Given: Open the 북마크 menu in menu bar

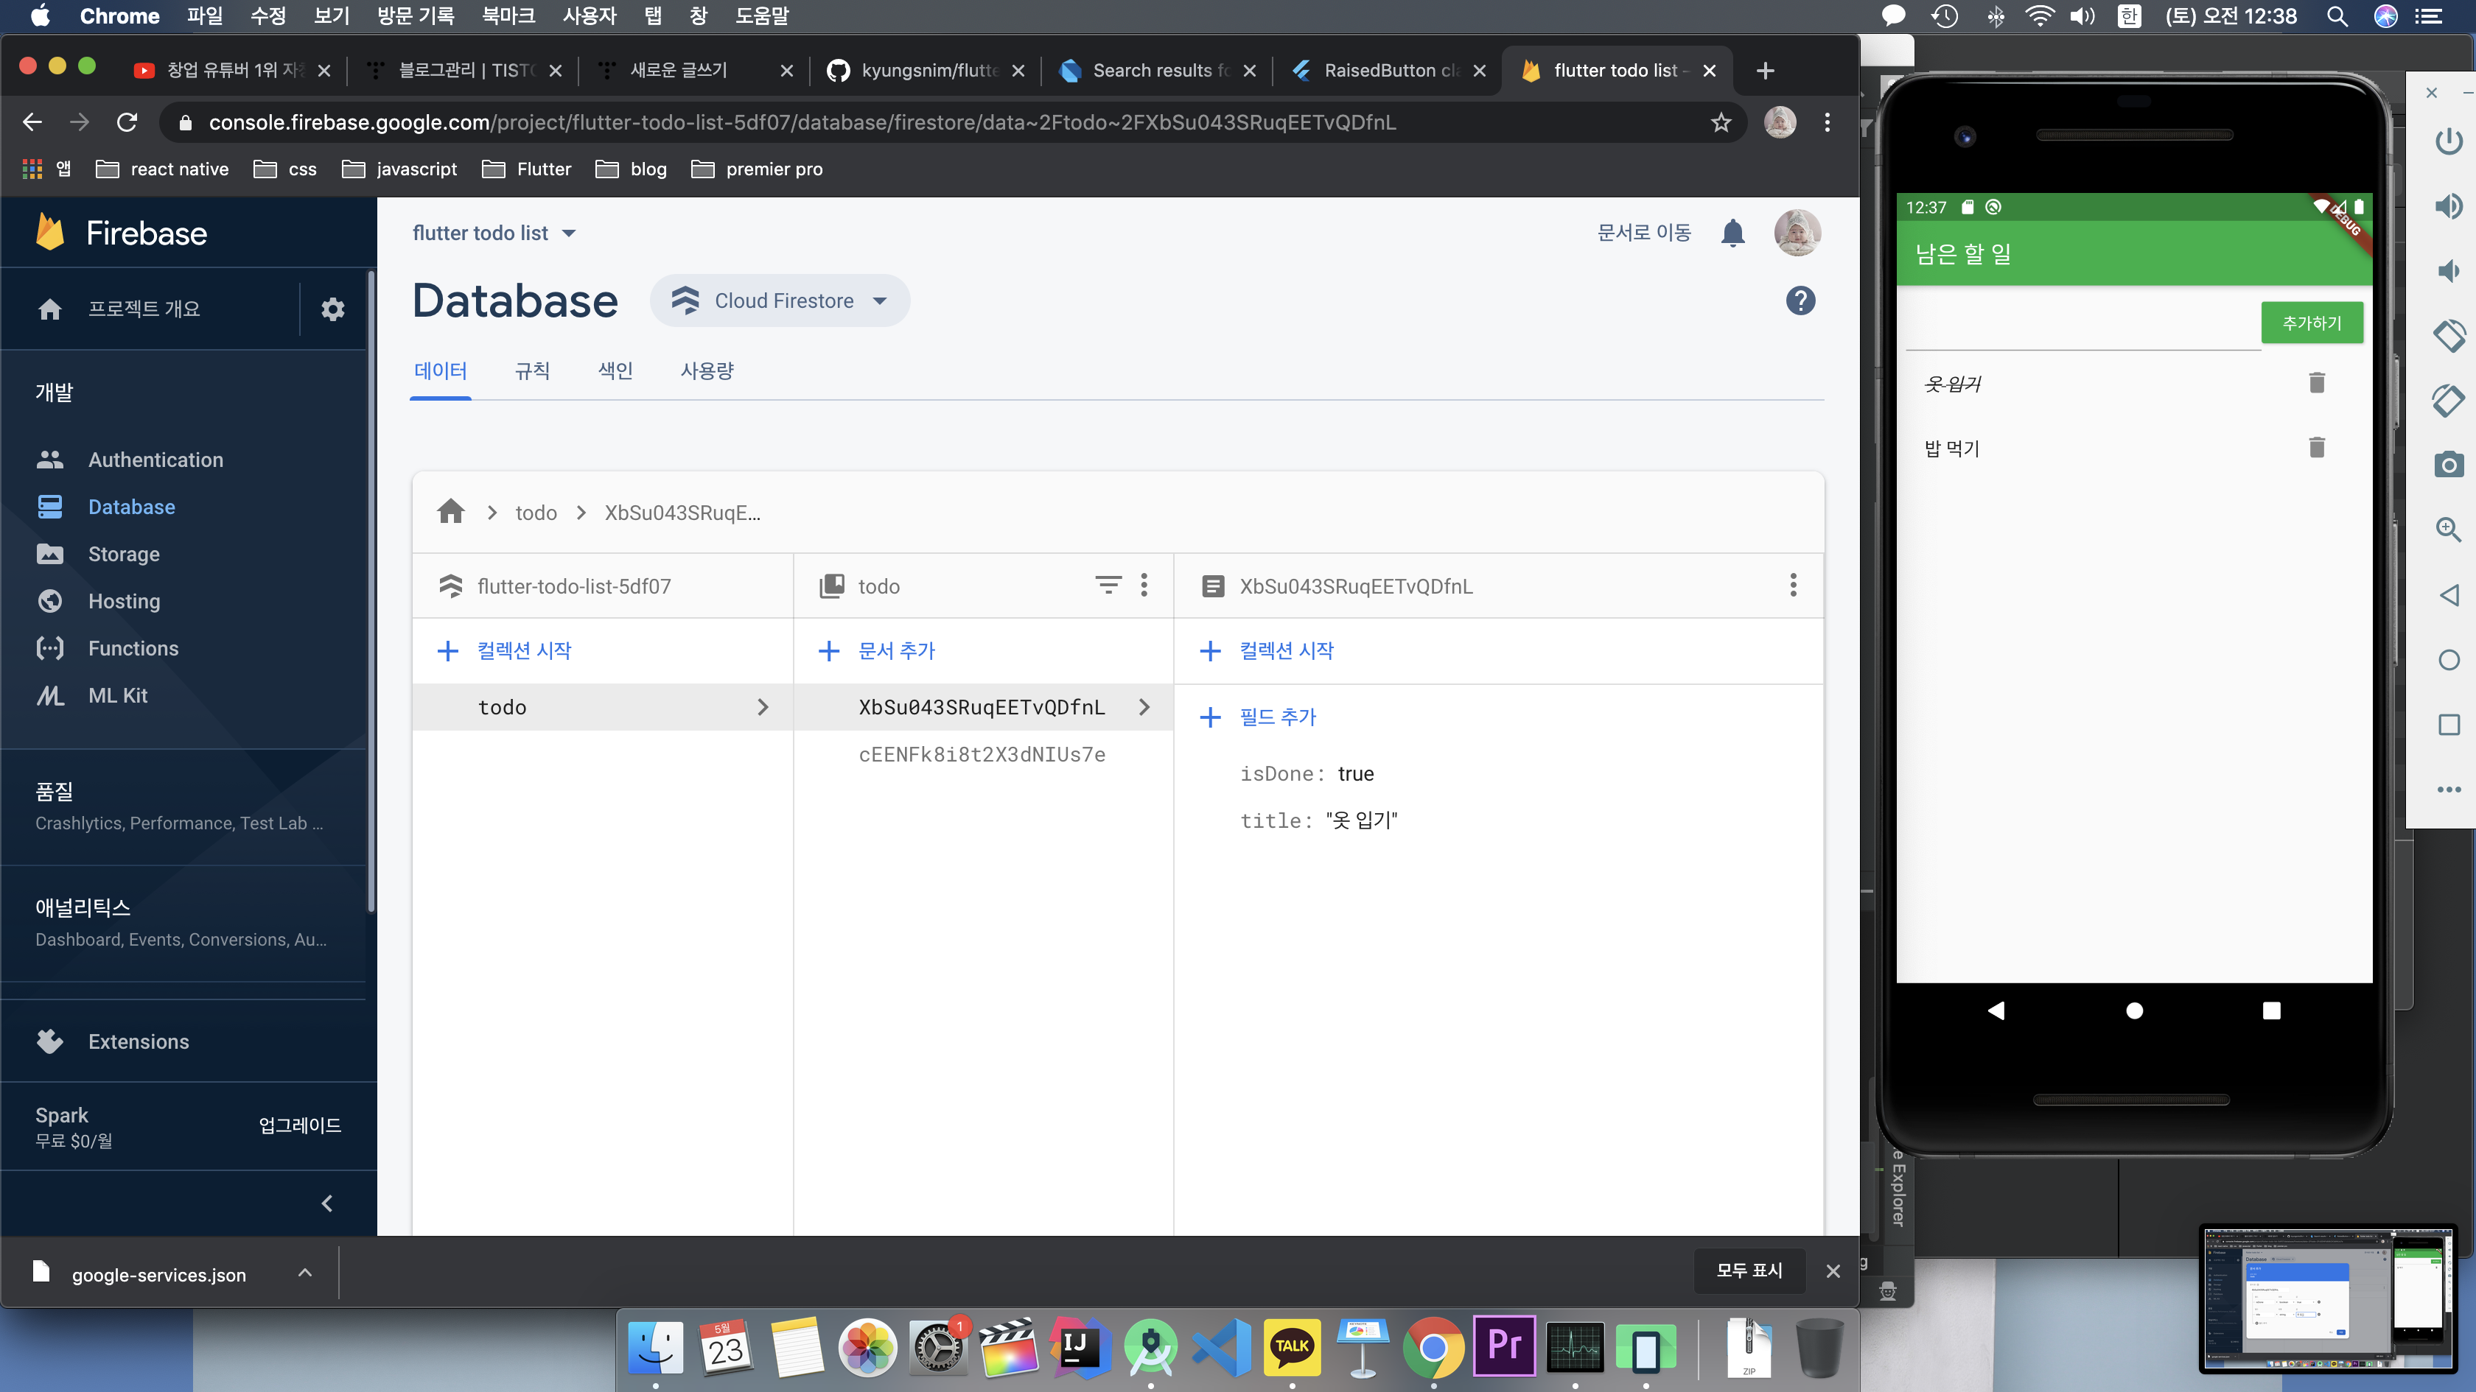Looking at the screenshot, I should [x=508, y=15].
